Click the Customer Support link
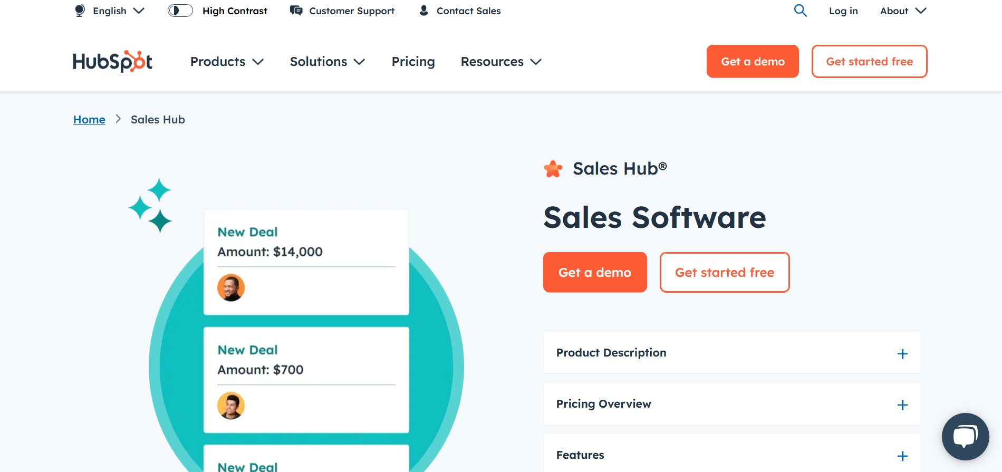The width and height of the screenshot is (1002, 472). click(342, 11)
